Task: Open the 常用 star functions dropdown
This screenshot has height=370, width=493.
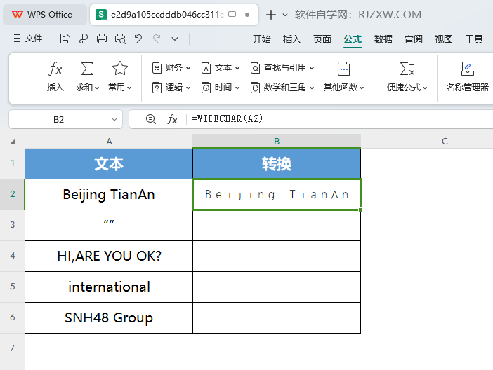Action: (x=120, y=77)
